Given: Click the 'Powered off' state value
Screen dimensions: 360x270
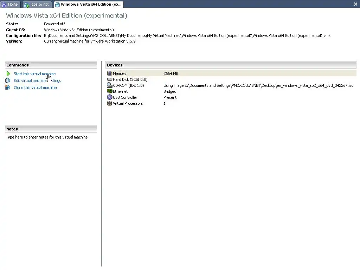Looking at the screenshot, I should point(54,24).
